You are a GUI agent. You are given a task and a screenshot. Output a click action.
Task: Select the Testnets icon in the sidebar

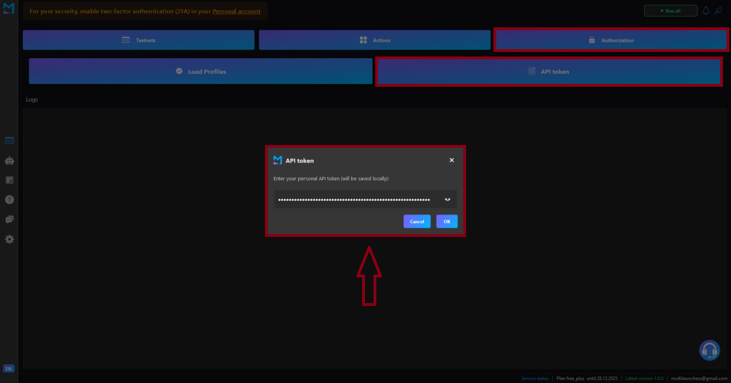pos(9,140)
